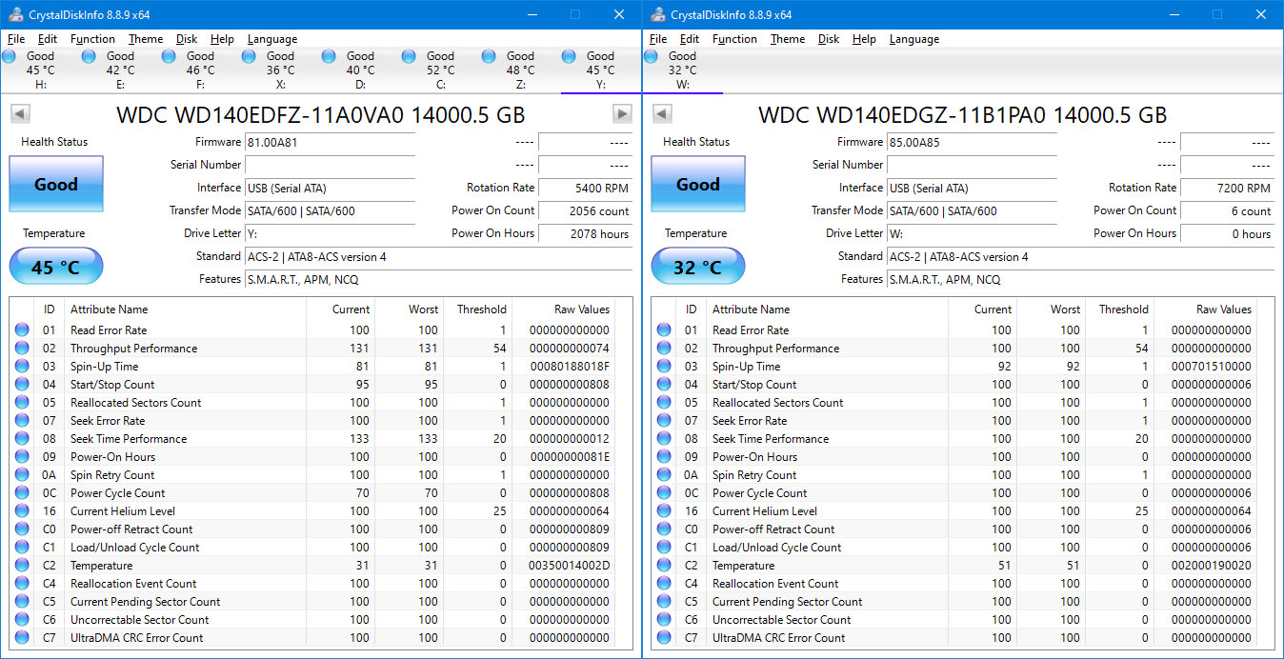Open the Language menu in right window
The height and width of the screenshot is (659, 1284).
point(913,39)
